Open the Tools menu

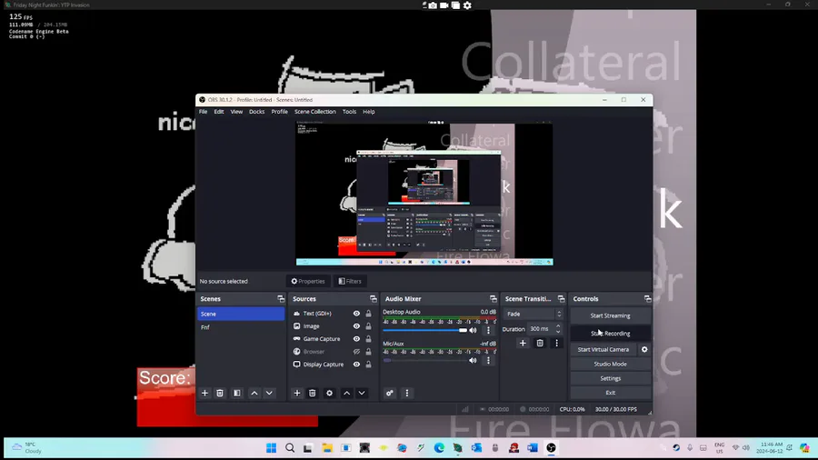point(349,112)
